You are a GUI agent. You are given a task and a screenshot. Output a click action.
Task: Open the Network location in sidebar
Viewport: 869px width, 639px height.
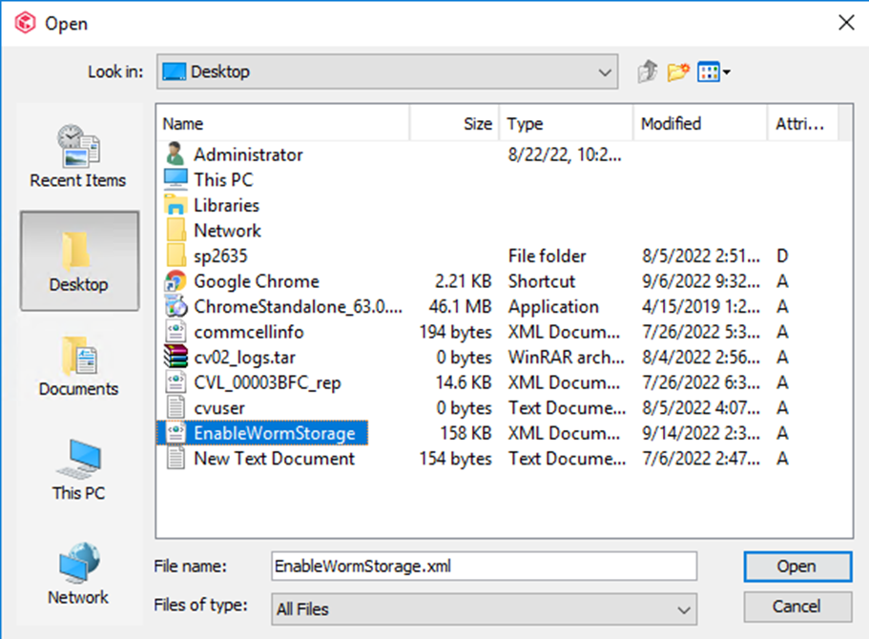78,574
